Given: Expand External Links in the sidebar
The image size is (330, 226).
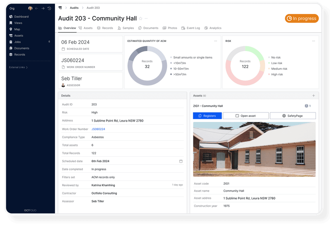Looking at the screenshot, I should [x=18, y=67].
